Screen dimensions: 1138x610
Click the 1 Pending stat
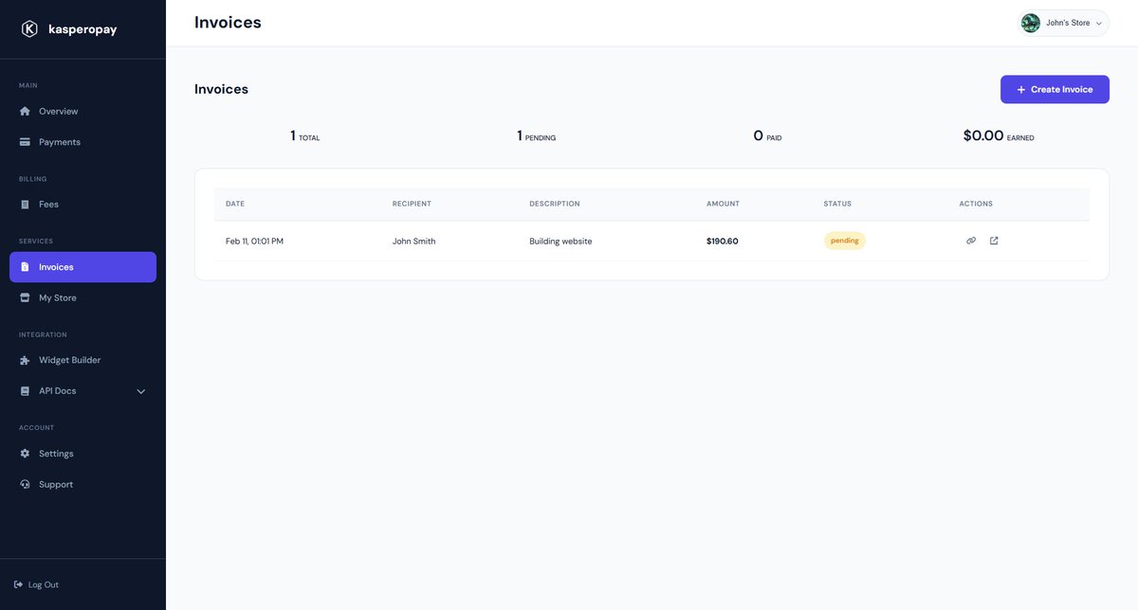click(x=537, y=135)
